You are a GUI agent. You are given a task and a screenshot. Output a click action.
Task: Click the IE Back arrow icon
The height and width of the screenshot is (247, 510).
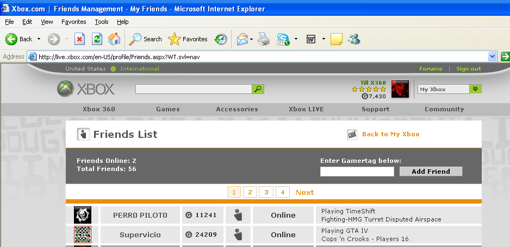tap(11, 39)
